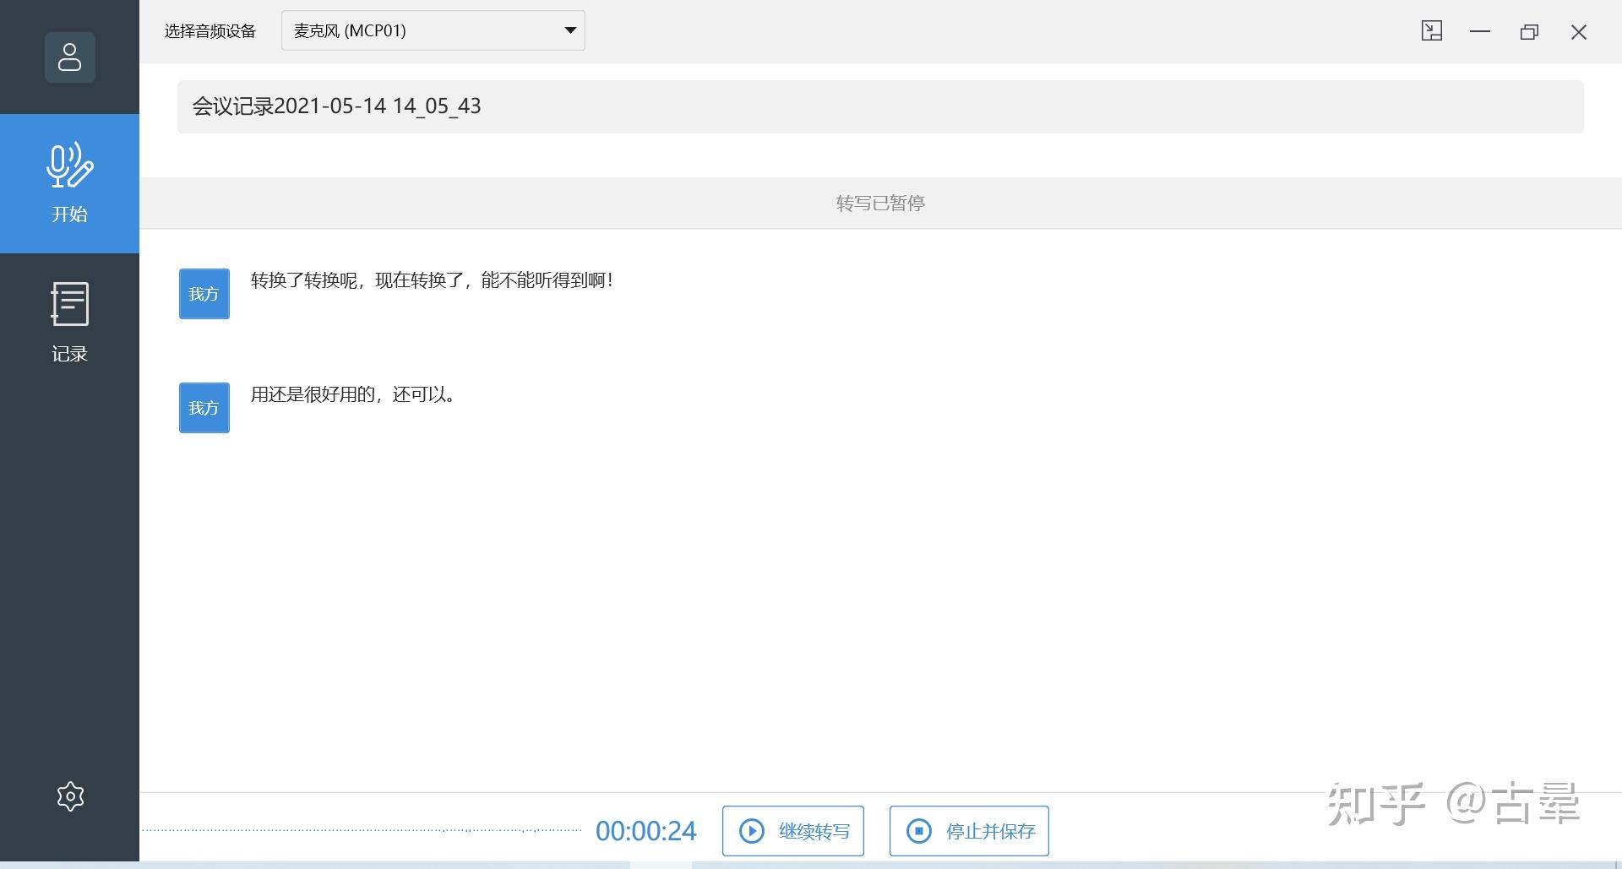The image size is (1622, 869).
Task: Switch to the 记录 tab in sidebar
Action: click(69, 321)
